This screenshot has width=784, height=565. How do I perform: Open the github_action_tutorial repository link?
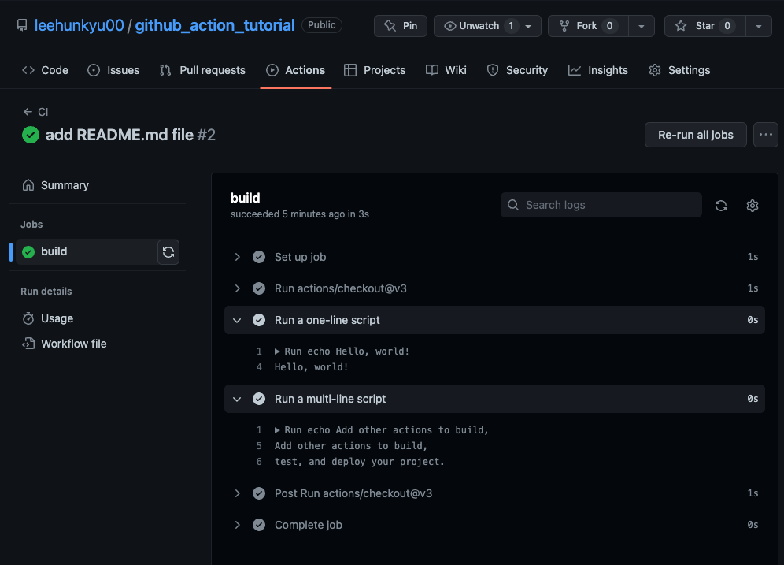pos(215,25)
